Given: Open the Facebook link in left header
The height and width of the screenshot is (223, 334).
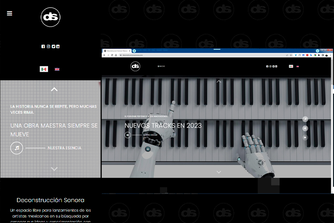Looking at the screenshot, I should (x=43, y=46).
